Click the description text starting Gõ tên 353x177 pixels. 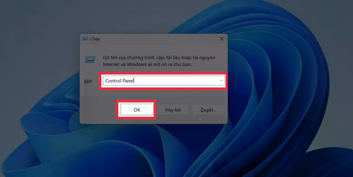tap(159, 61)
